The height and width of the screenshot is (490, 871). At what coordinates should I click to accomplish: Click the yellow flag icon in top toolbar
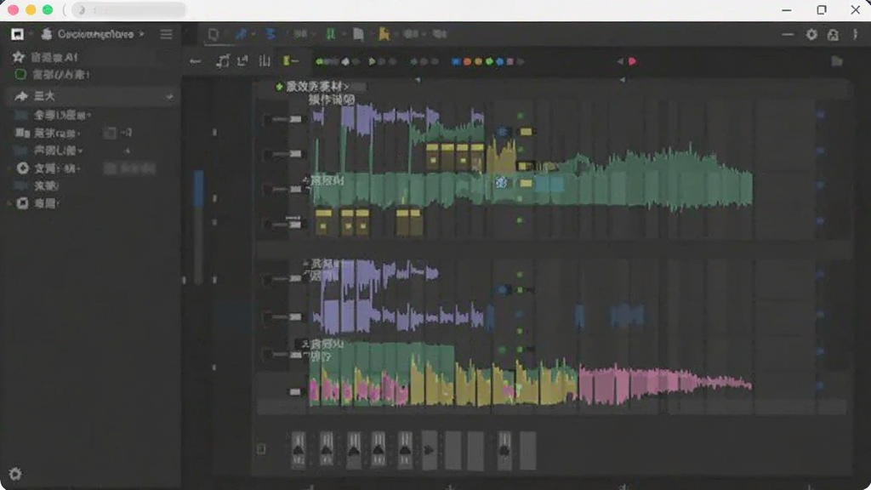pos(384,34)
